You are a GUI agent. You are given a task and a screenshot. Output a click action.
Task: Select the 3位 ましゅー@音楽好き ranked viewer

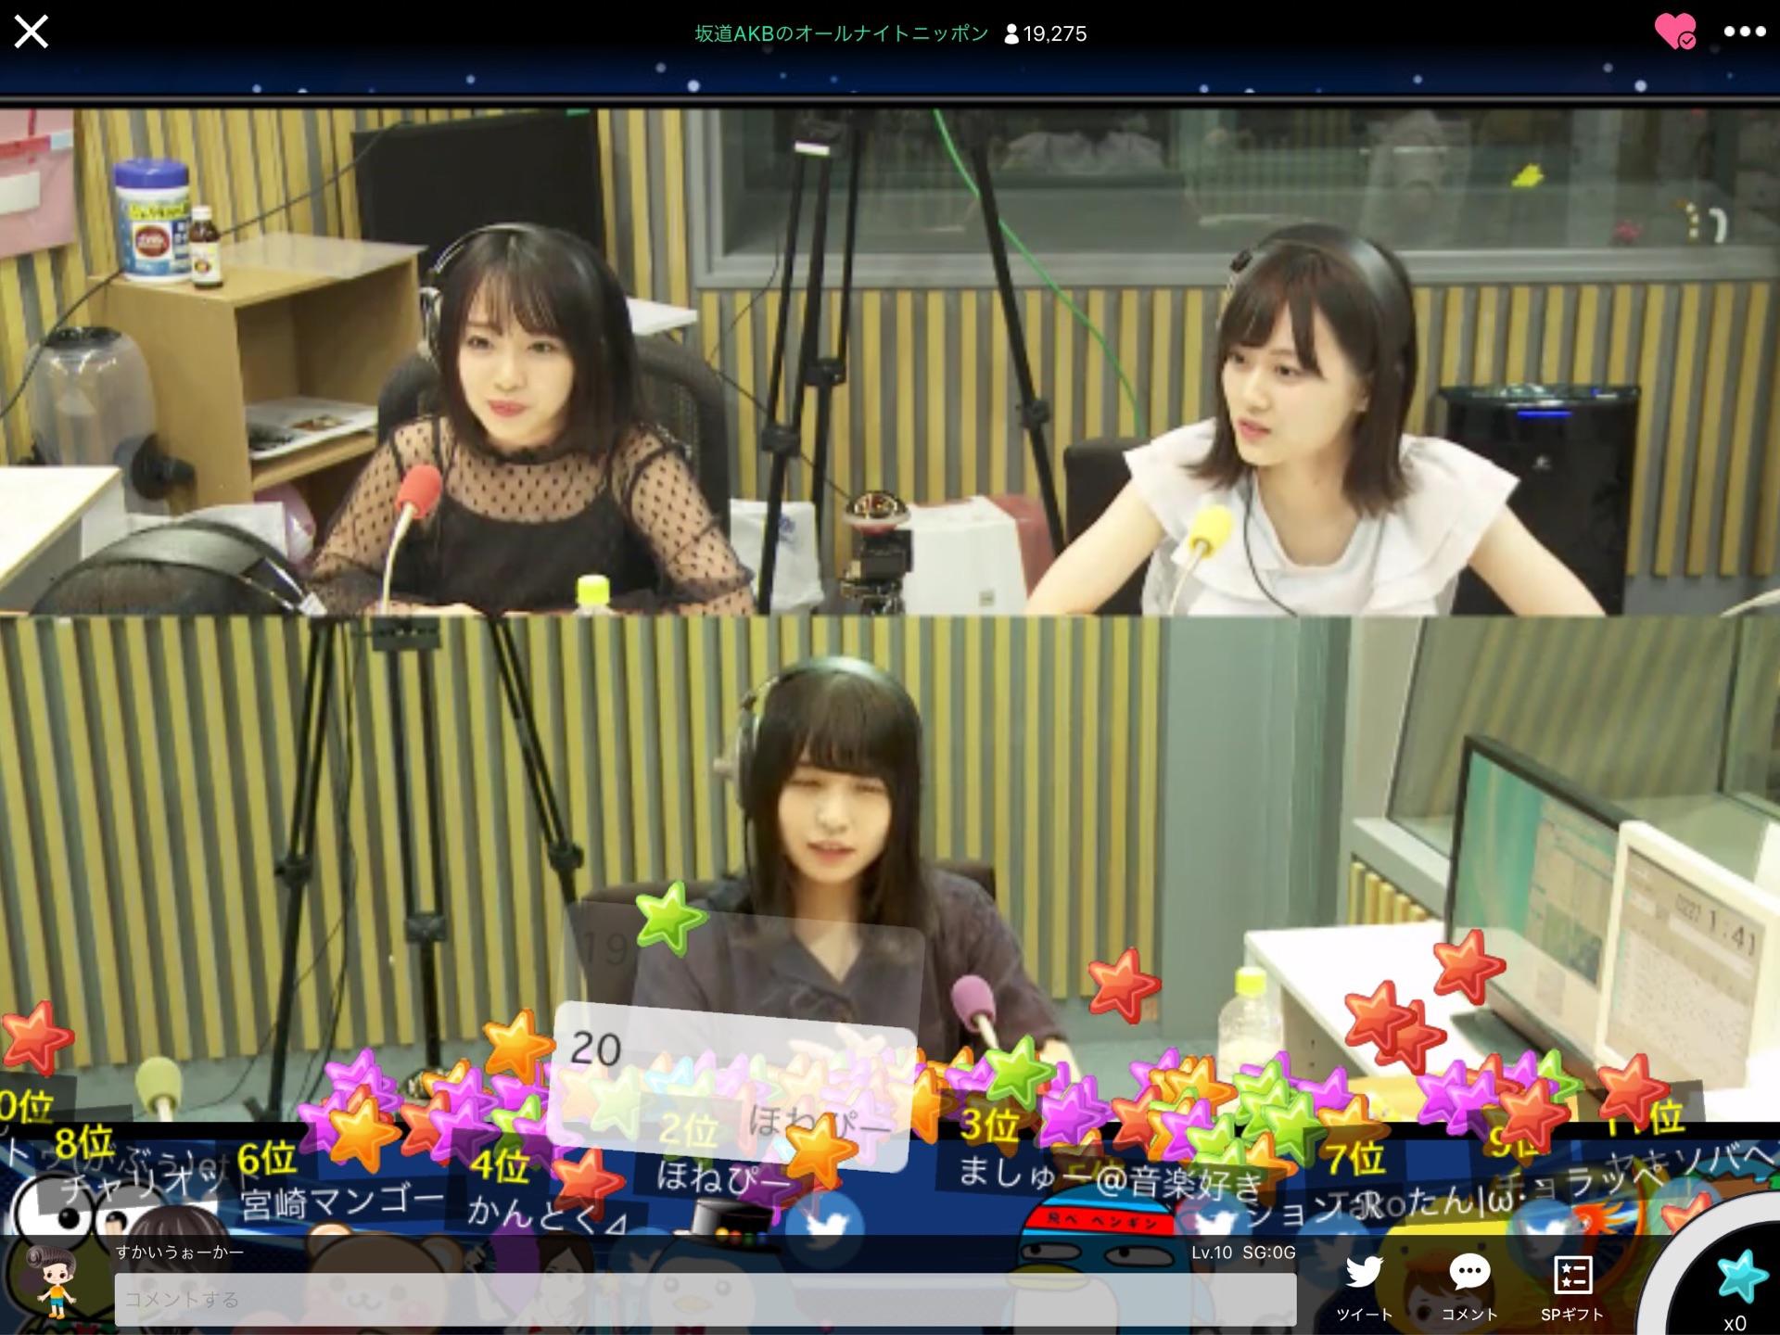pyautogui.click(x=1108, y=1157)
